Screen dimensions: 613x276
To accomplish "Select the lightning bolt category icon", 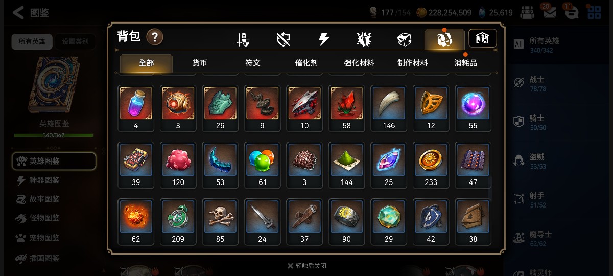I will (324, 39).
